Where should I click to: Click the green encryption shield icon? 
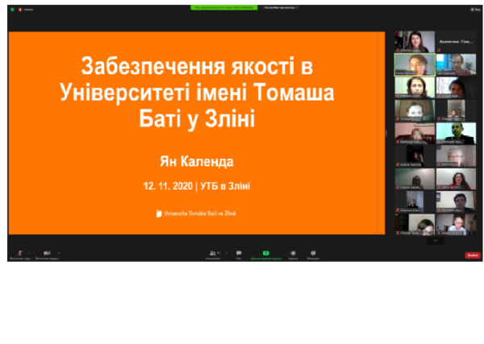point(12,9)
